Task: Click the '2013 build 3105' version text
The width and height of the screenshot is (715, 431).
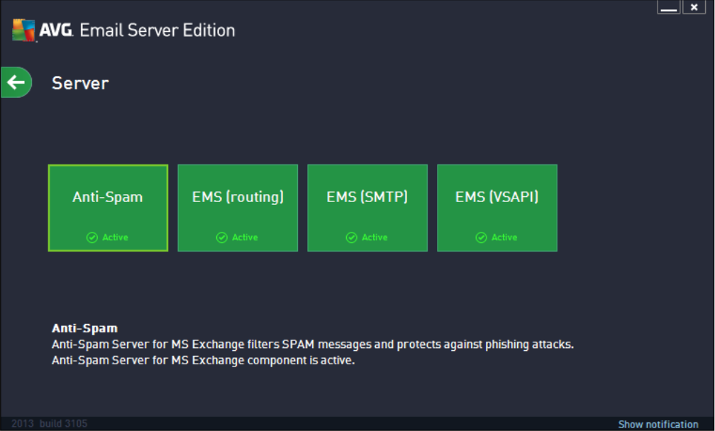Action: 49,423
